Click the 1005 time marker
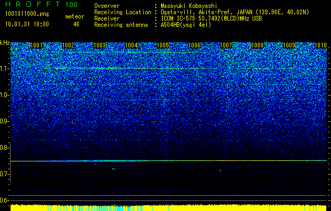The width and height of the screenshot is (331, 211). [163, 45]
